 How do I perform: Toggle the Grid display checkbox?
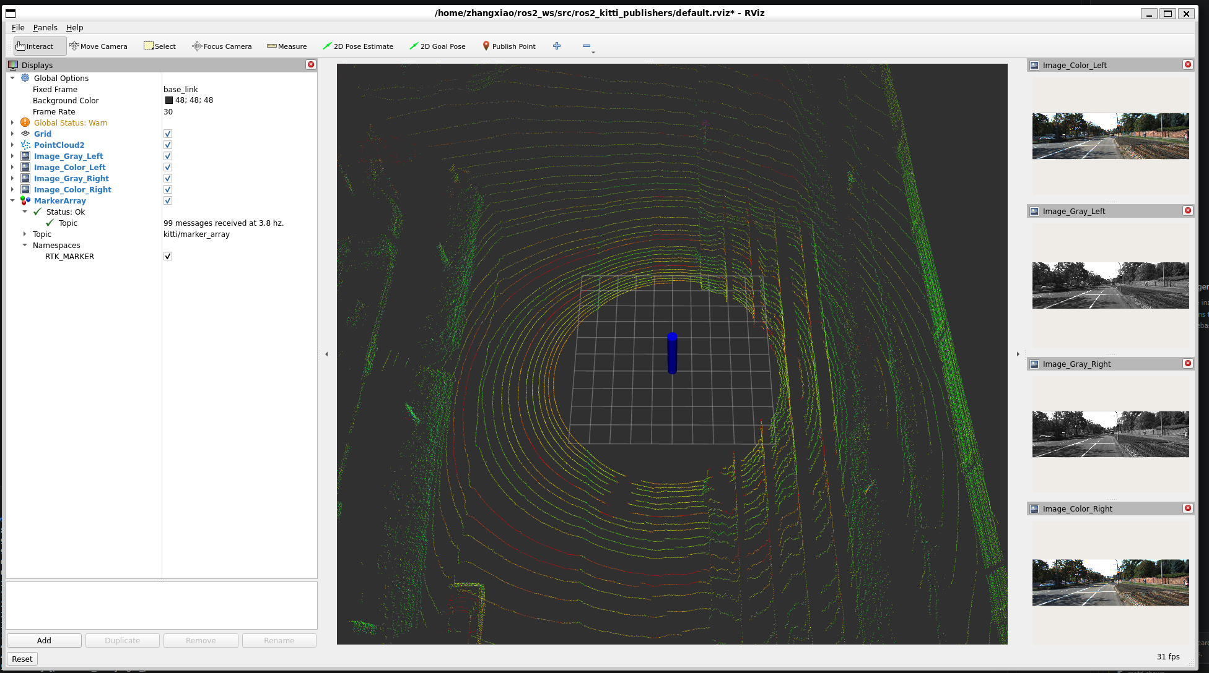point(167,134)
